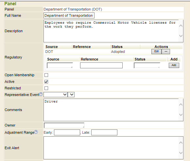Select the Adopted status cell
This screenshot has height=161, width=190.
point(118,52)
